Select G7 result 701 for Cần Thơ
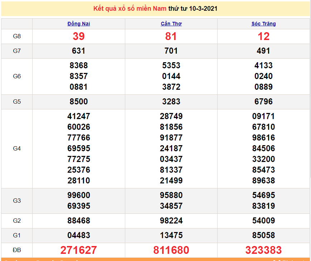The width and height of the screenshot is (311, 261). pos(171,51)
